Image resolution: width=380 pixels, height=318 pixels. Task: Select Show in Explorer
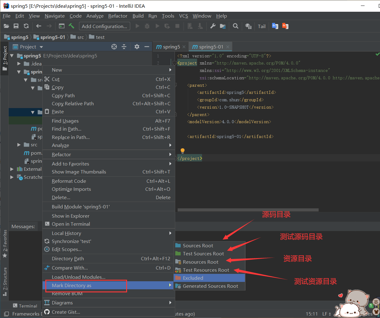pos(109,216)
